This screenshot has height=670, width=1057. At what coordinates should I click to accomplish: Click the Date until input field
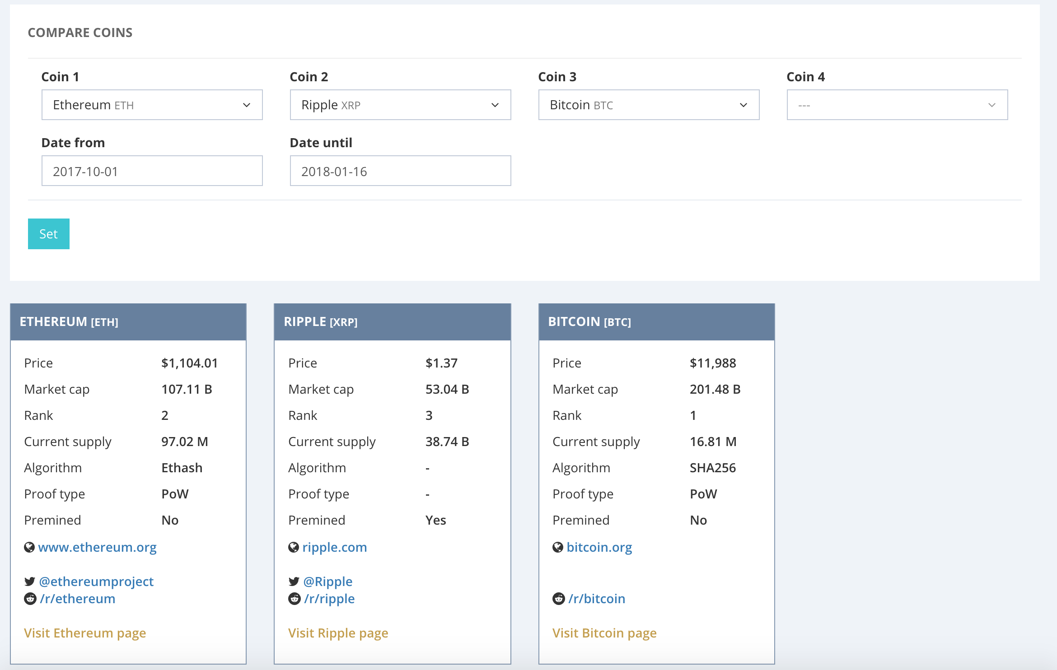coord(400,171)
